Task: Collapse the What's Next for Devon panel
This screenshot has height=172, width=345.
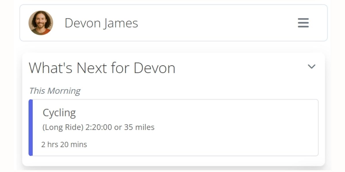Action: point(311,67)
